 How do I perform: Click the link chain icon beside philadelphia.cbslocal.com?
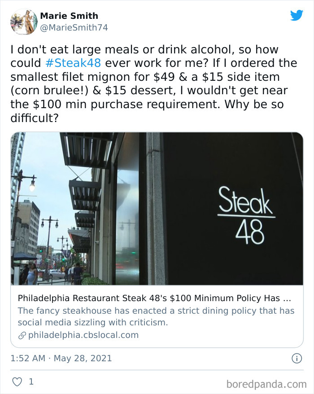pos(21,335)
